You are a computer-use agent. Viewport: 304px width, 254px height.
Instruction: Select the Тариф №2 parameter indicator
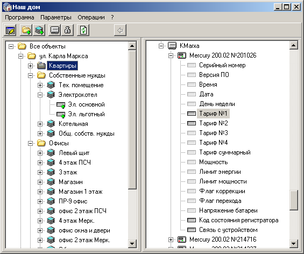[192, 123]
